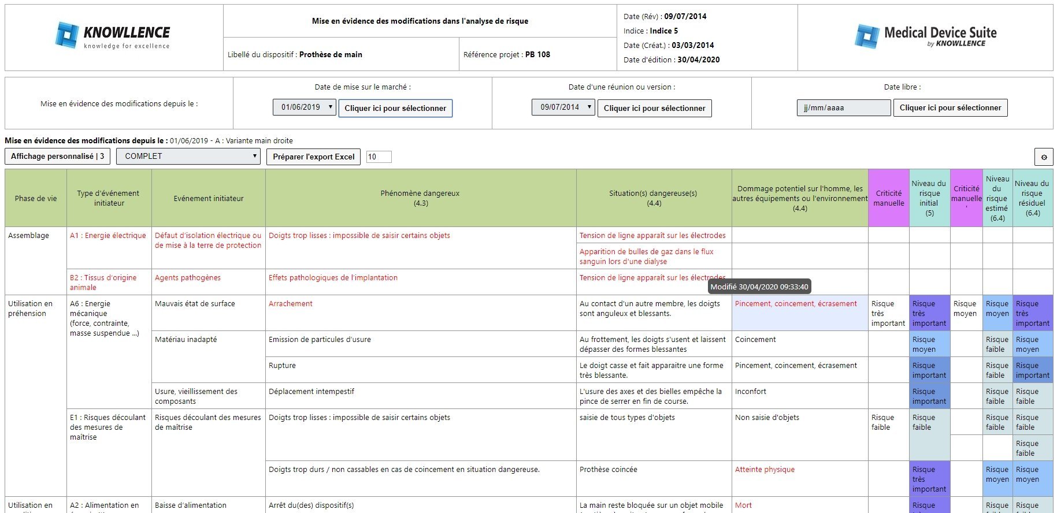The image size is (1057, 513).
Task: Click Libellé du dispositif : Prothèse de main
Action: pos(295,54)
